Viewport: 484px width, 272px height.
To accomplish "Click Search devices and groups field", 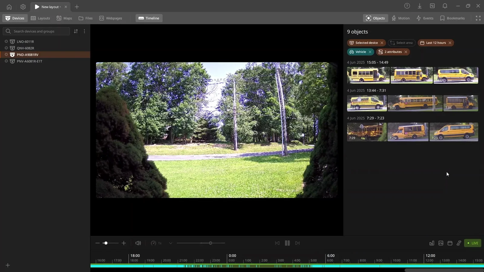I will click(36, 31).
